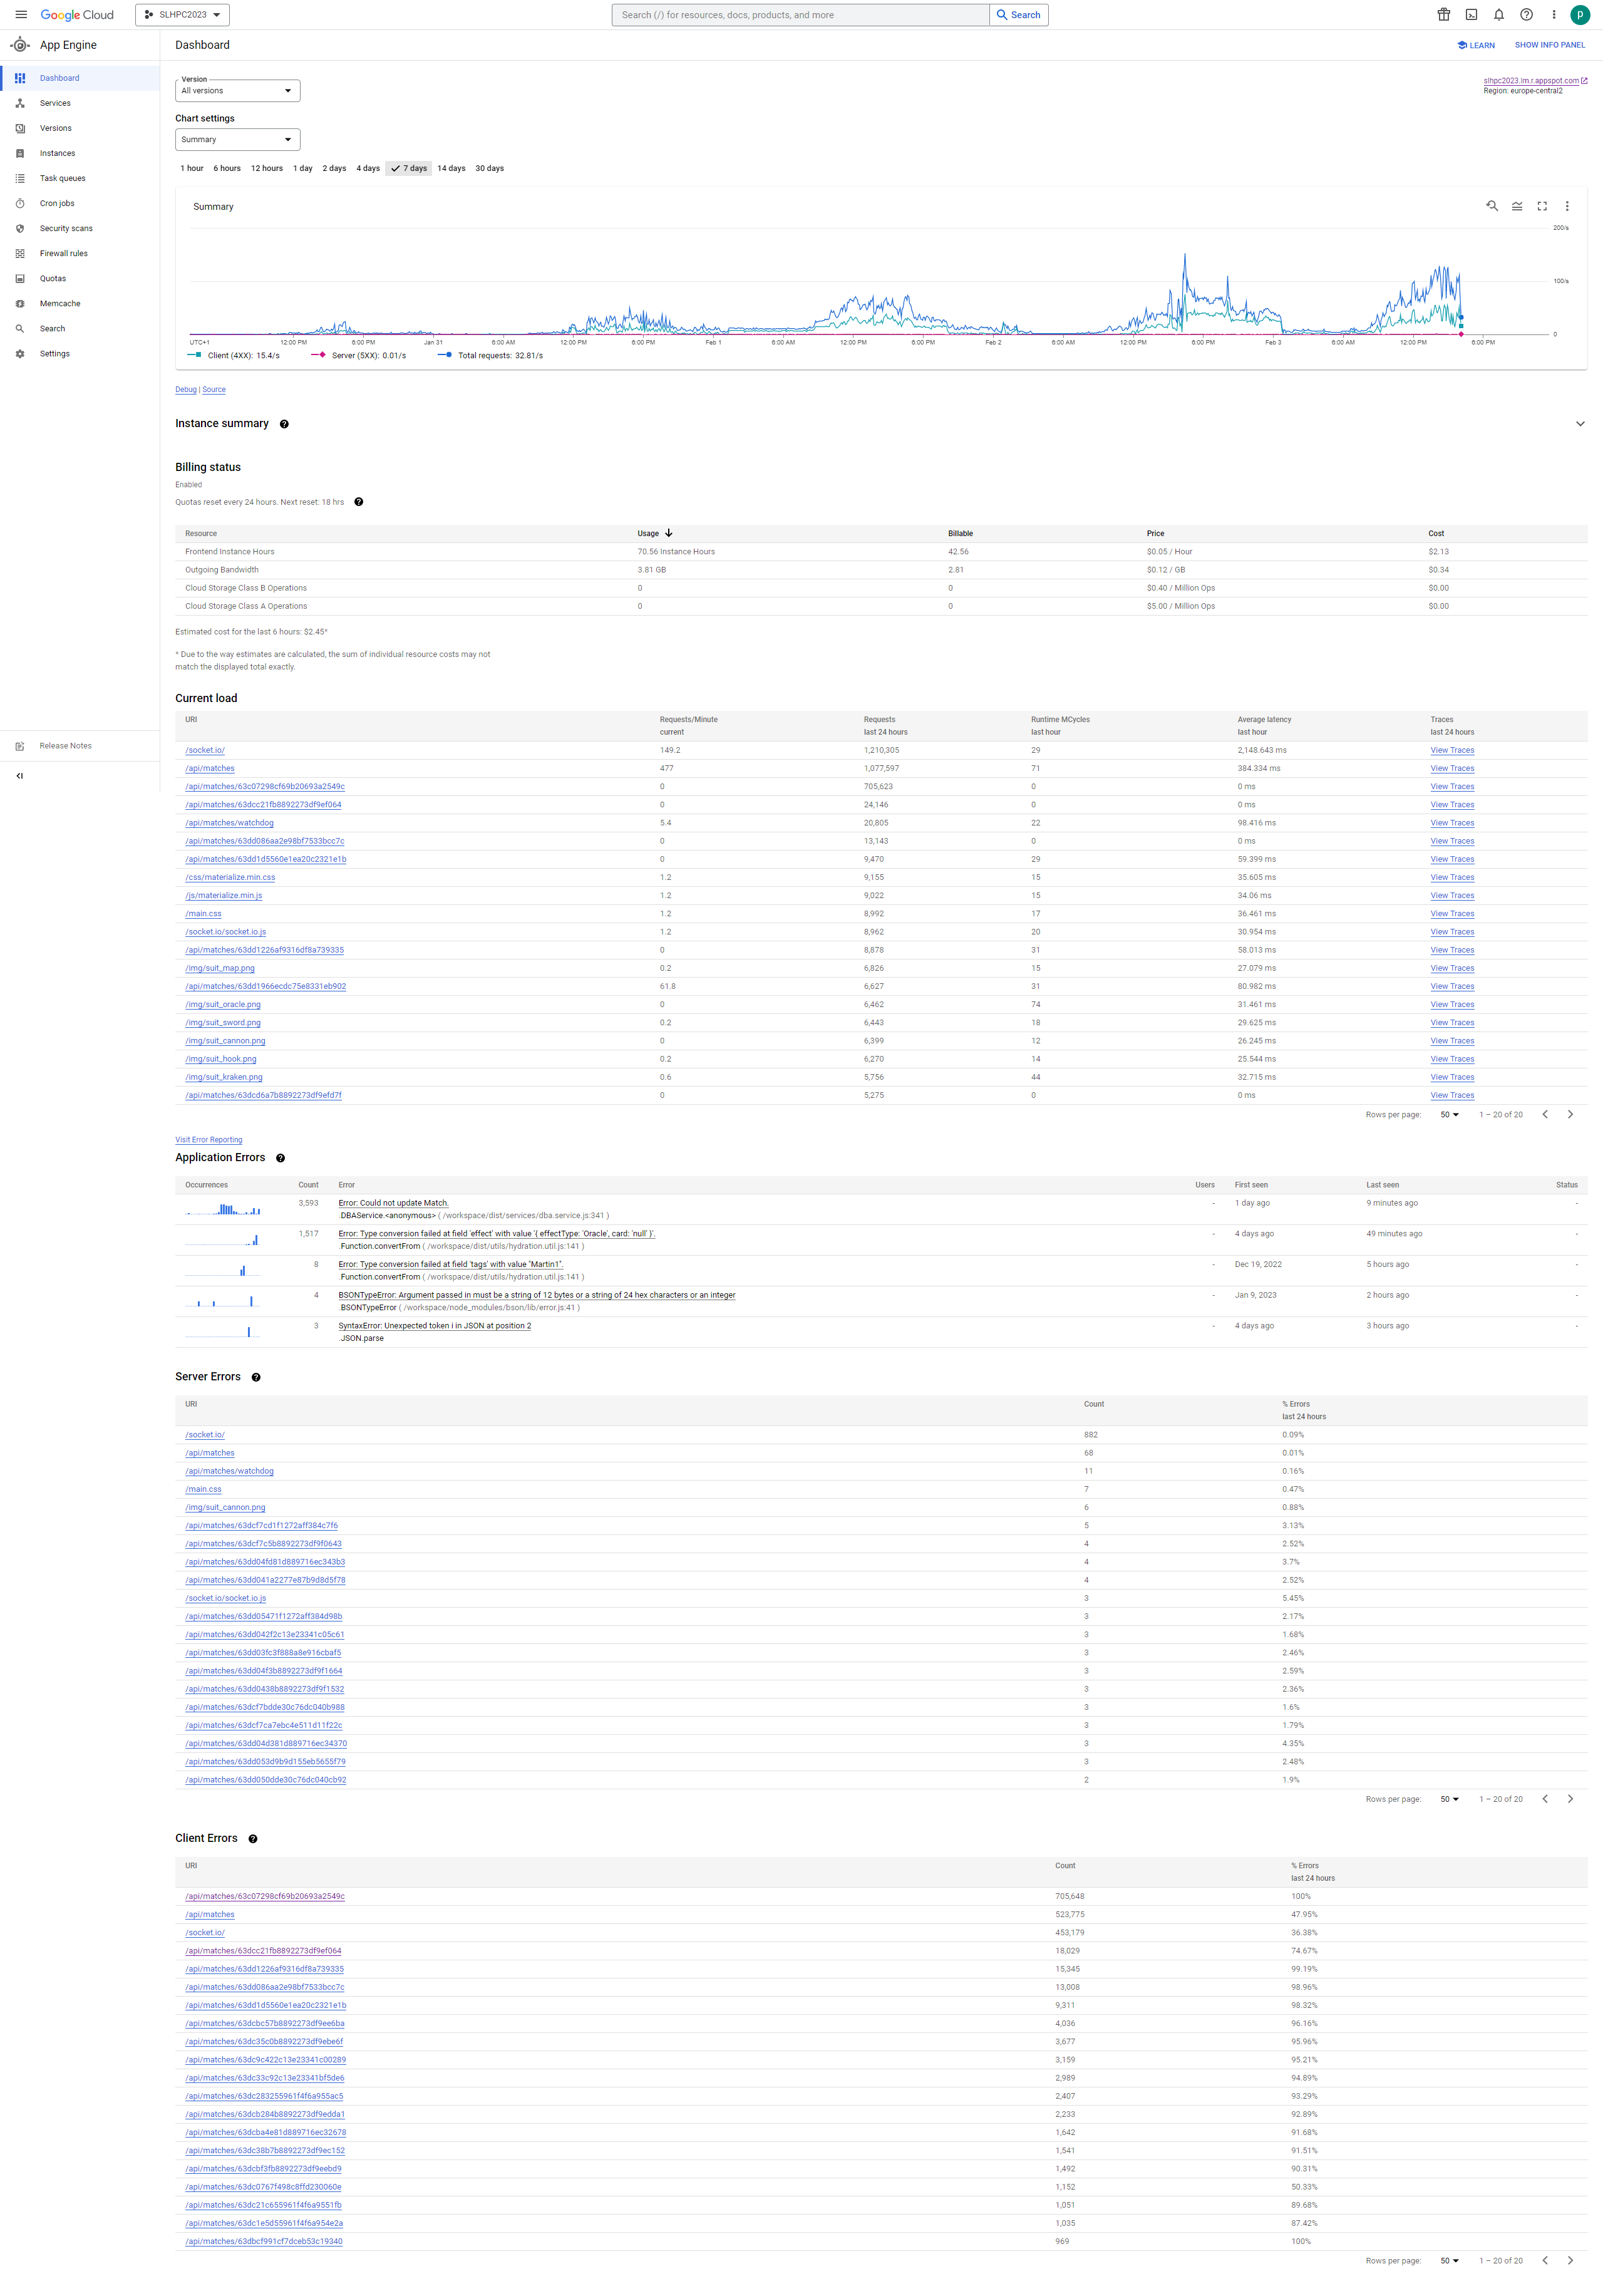Select the 30 days time range
This screenshot has height=2296, width=1603.
489,168
